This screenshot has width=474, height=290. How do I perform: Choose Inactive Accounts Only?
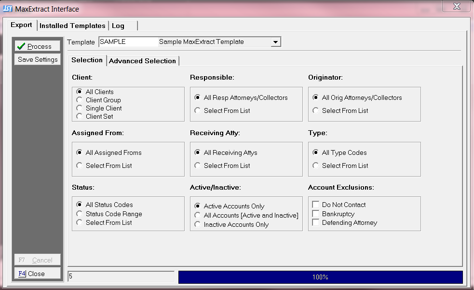[x=198, y=224]
